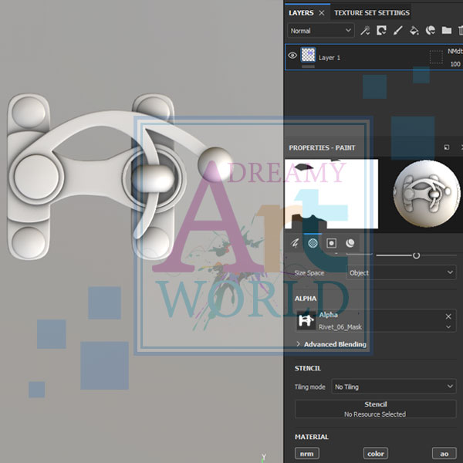
Task: Click the Stencil resource selection button
Action: pyautogui.click(x=375, y=409)
